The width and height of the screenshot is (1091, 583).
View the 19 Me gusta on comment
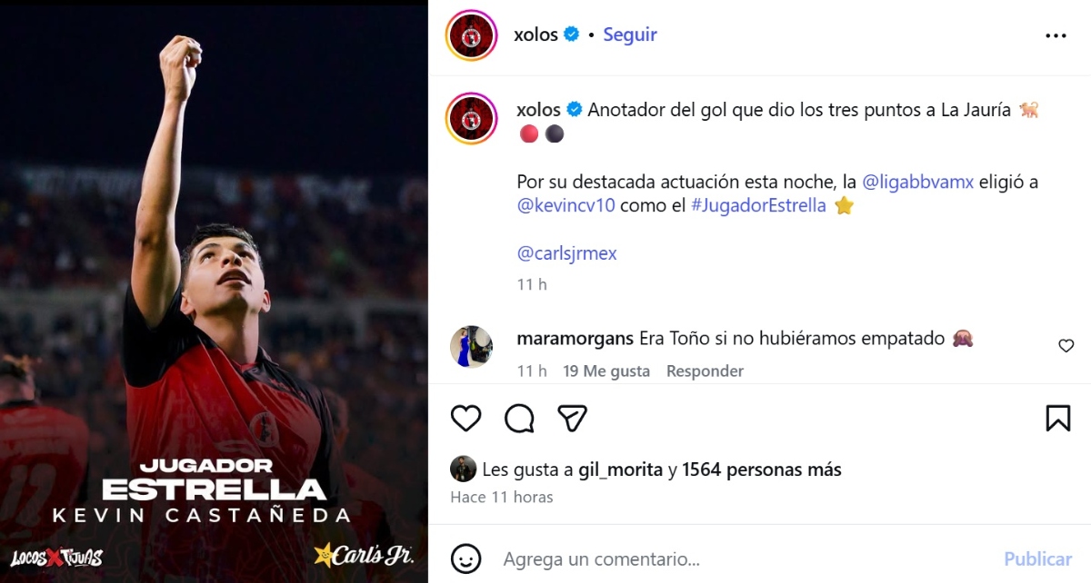tap(606, 371)
